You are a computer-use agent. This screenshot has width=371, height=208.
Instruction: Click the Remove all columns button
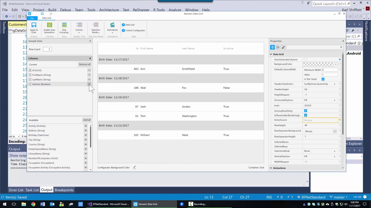pyautogui.click(x=85, y=64)
